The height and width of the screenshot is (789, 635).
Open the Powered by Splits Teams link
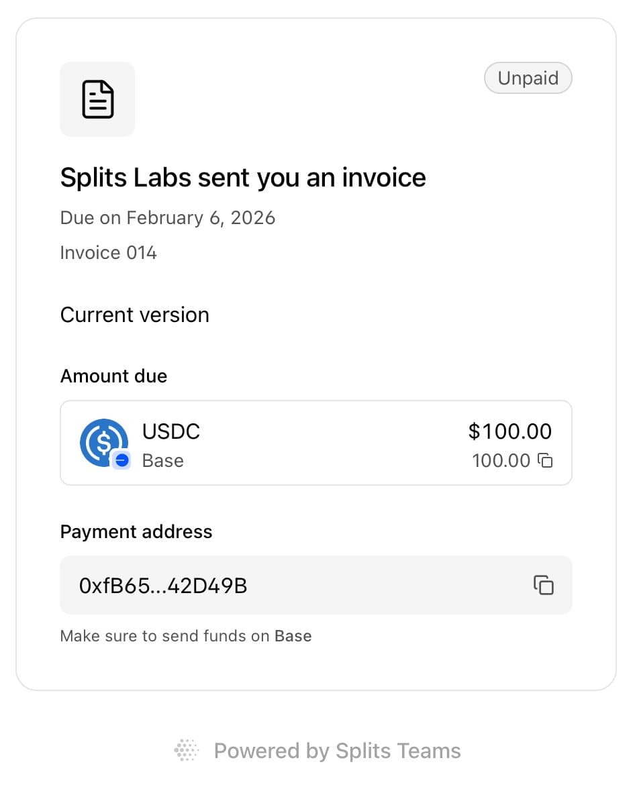click(x=337, y=751)
